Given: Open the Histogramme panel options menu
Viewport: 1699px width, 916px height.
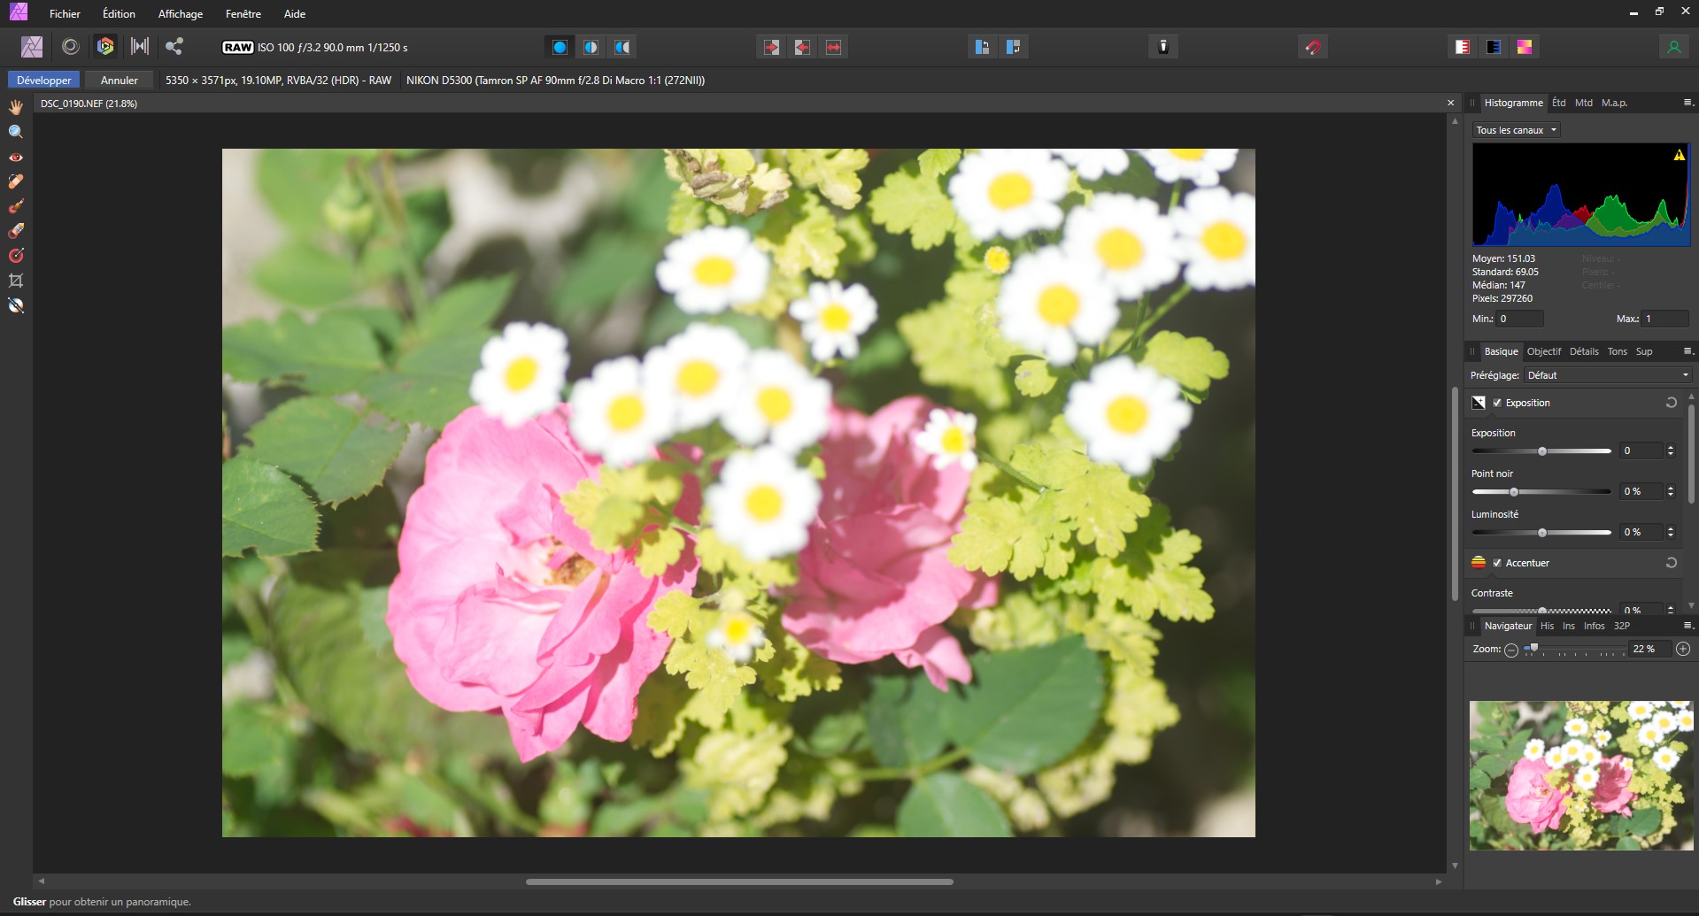Looking at the screenshot, I should point(1687,103).
